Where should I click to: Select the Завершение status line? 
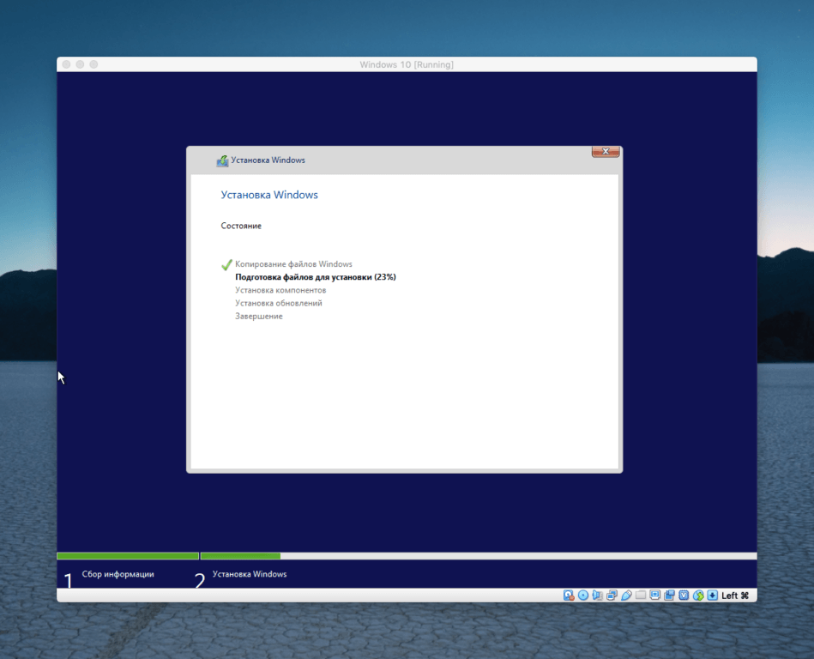[259, 317]
